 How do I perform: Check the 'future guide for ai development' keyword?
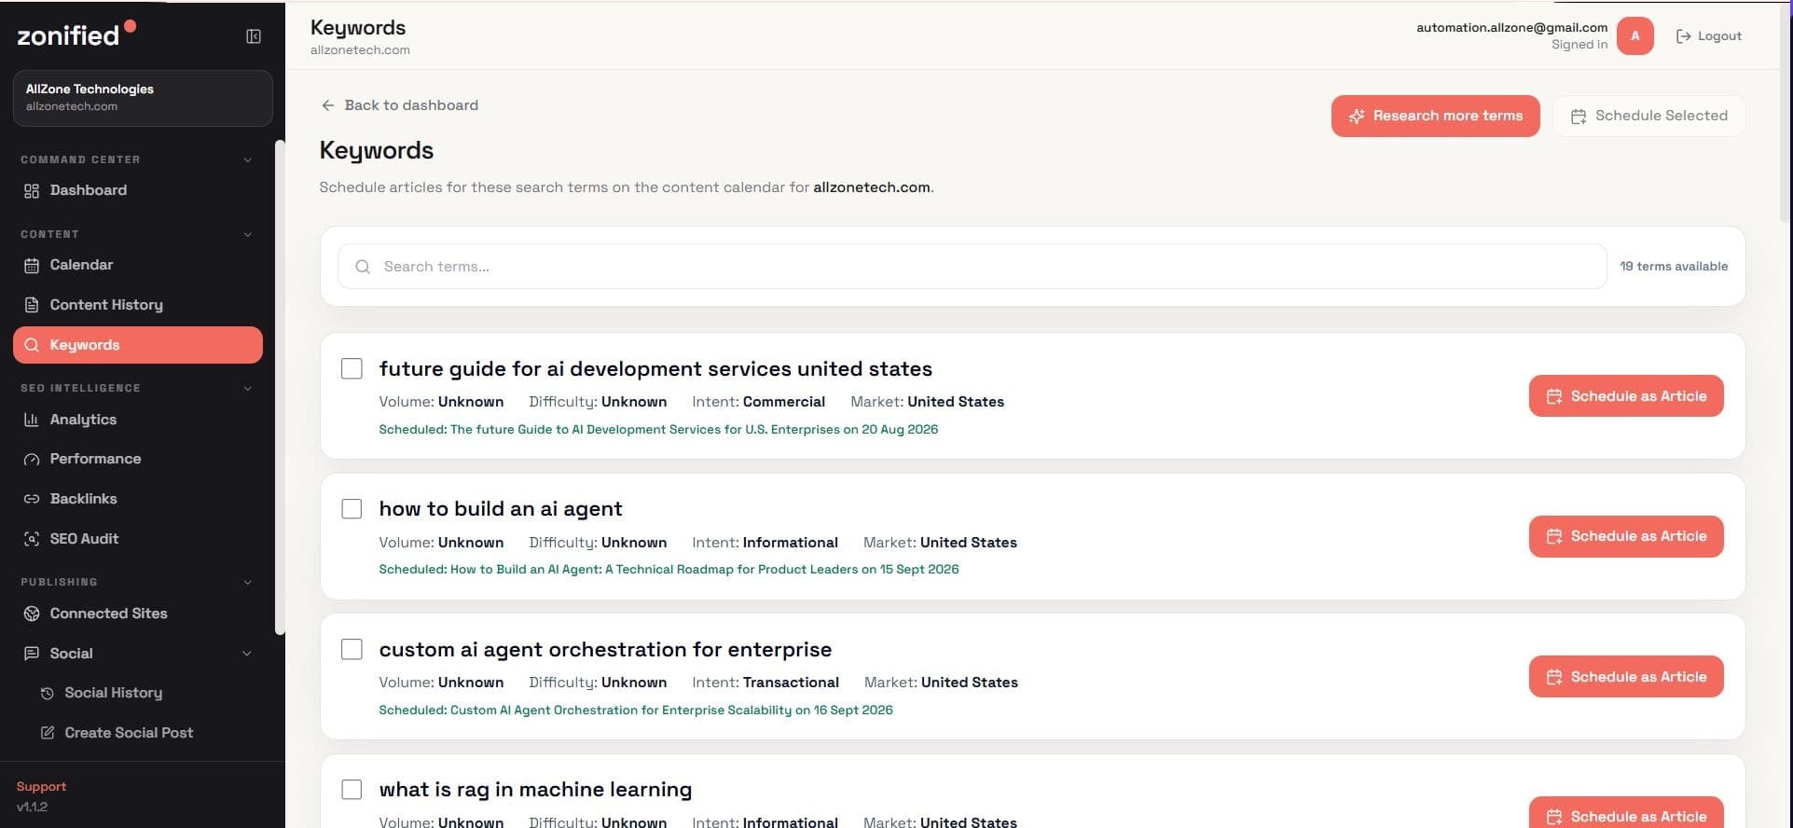pyautogui.click(x=352, y=368)
